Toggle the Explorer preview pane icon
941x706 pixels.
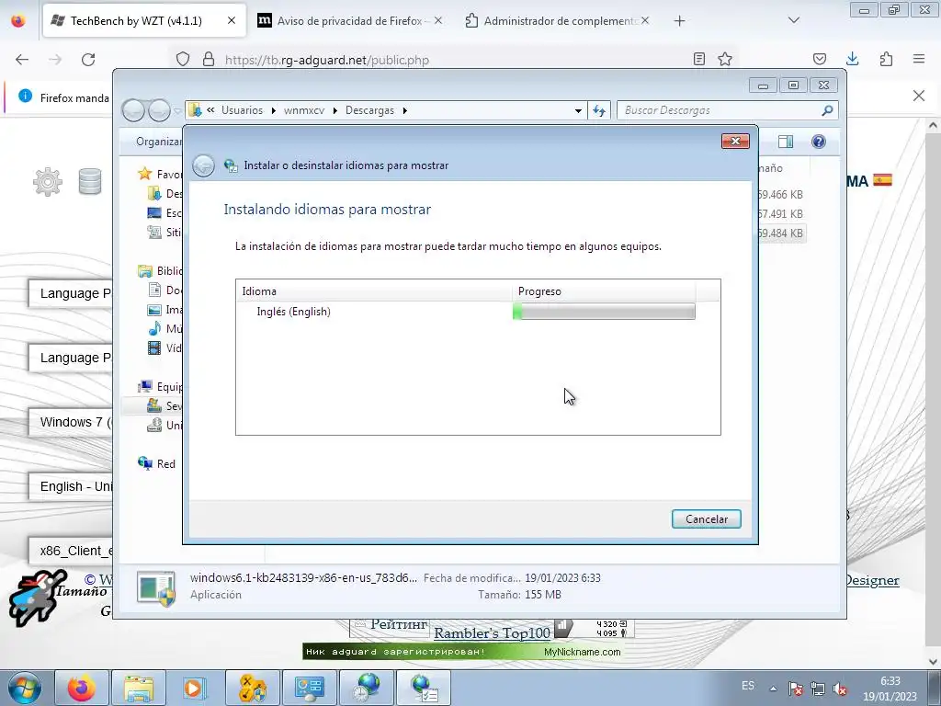click(x=785, y=141)
